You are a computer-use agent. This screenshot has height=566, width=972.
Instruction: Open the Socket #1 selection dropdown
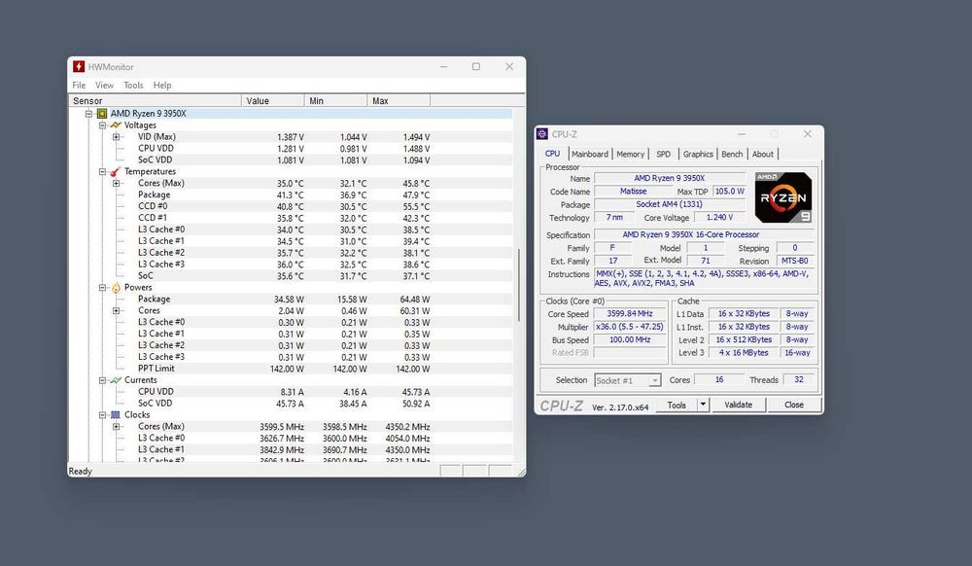654,380
